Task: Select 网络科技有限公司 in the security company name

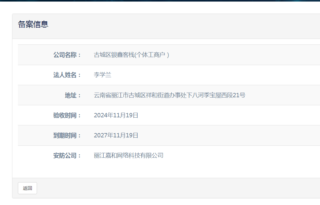Action: click(x=140, y=156)
